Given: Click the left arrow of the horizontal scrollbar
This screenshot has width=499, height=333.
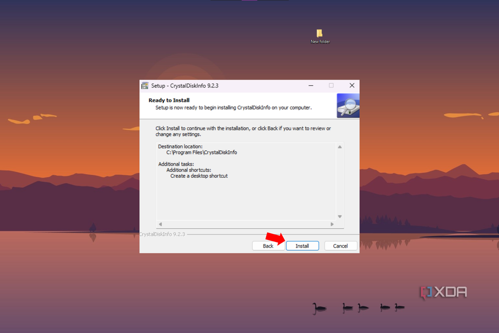Looking at the screenshot, I should (x=161, y=224).
